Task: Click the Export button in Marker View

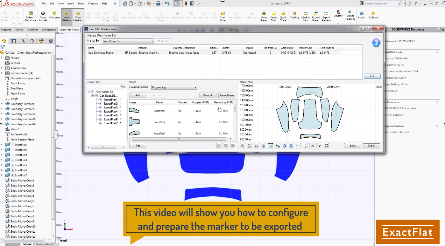Action: point(371,146)
